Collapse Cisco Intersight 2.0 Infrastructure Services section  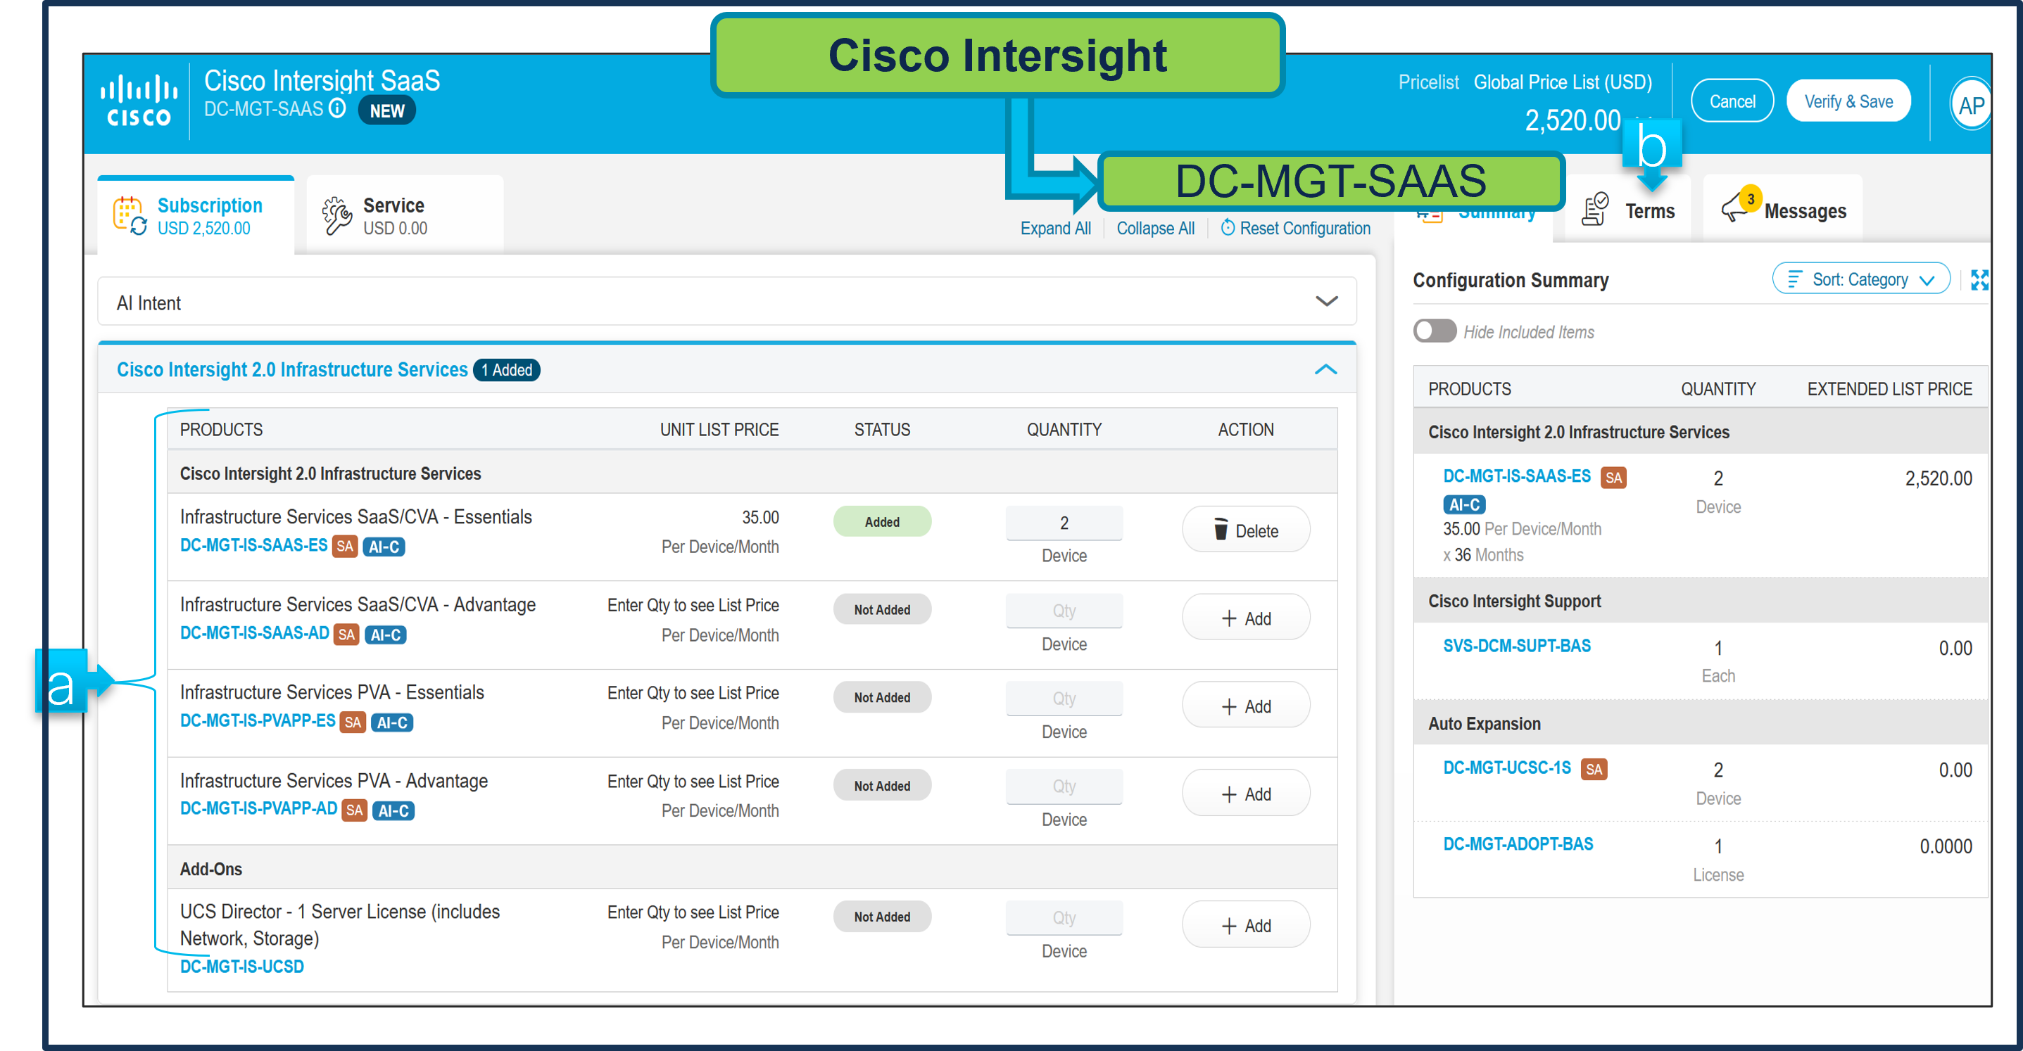tap(1325, 370)
